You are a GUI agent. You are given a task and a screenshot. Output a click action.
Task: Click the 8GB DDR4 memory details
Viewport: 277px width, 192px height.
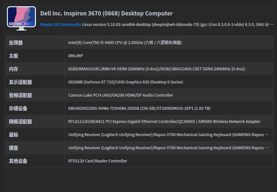click(x=156, y=69)
